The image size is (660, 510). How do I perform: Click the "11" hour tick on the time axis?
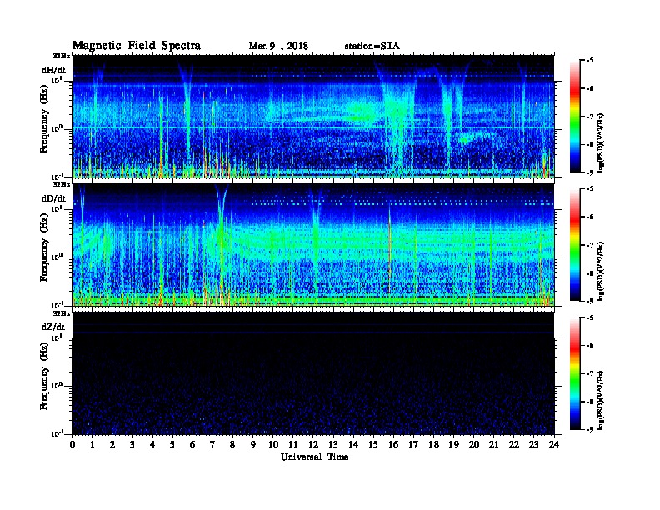tap(293, 445)
